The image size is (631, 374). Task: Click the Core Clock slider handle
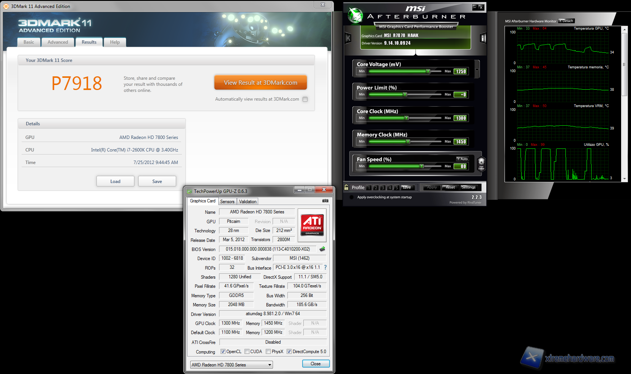406,118
